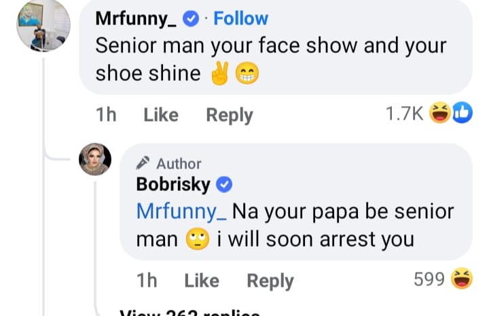Click thumbs-up reaction icon on first comment
Image resolution: width=489 pixels, height=316 pixels.
click(461, 114)
